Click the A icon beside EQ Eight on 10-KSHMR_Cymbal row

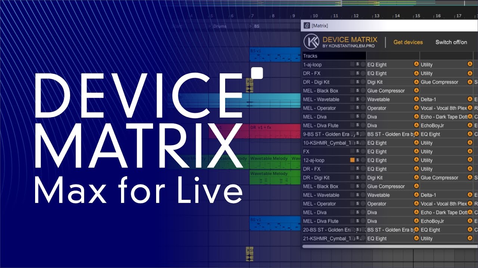[416, 143]
